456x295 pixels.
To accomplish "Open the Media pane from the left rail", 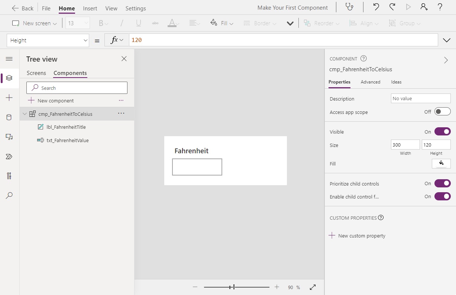I will tap(9, 137).
